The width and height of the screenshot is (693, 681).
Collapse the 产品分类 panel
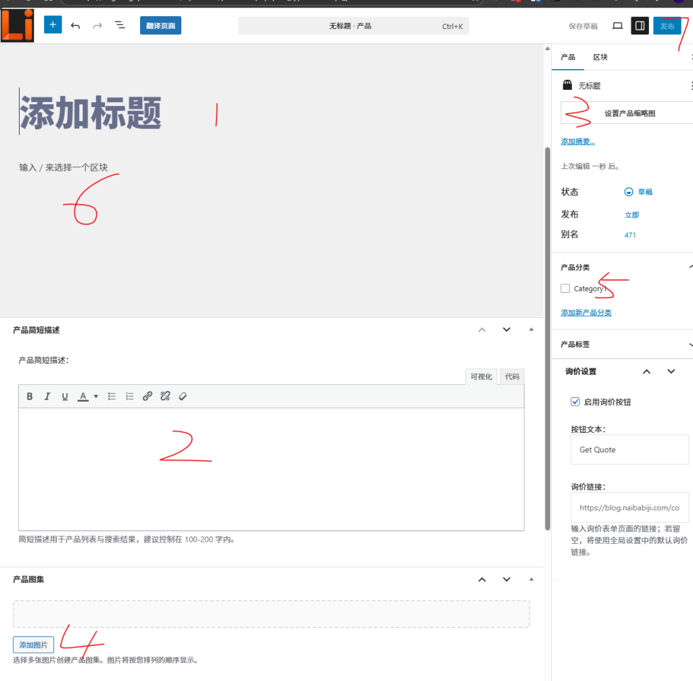point(690,266)
